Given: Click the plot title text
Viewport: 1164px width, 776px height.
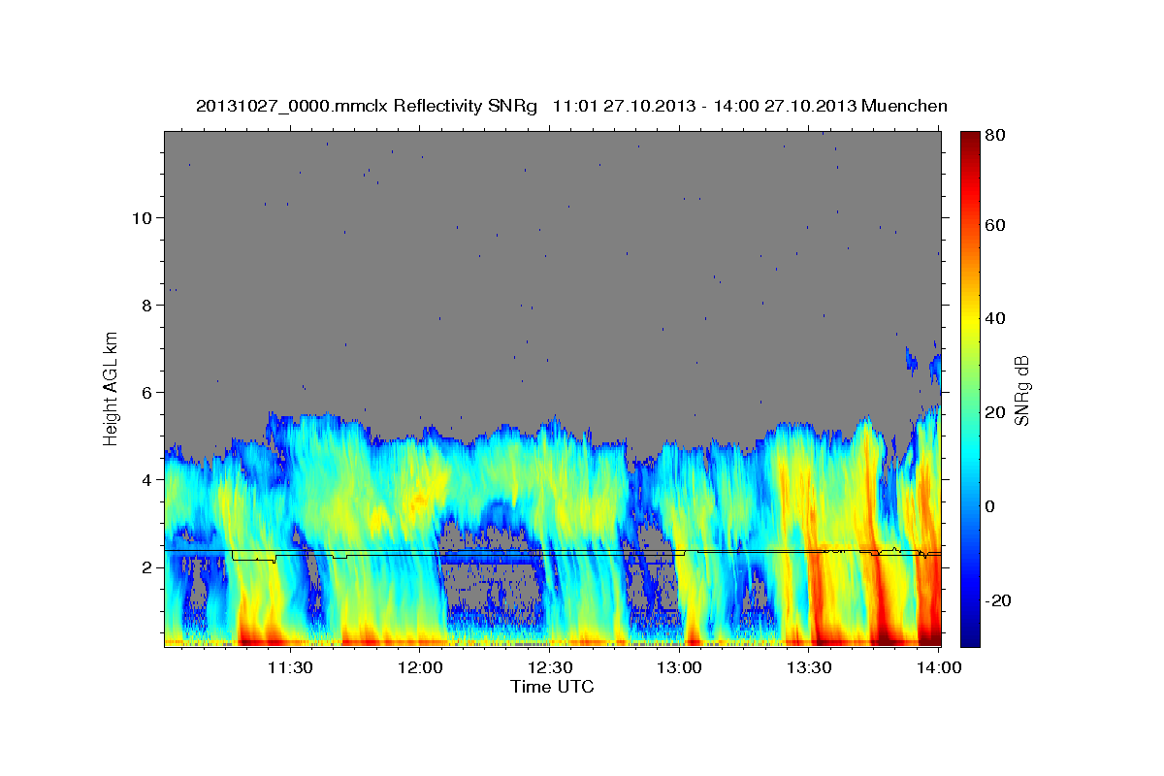Looking at the screenshot, I should (571, 107).
